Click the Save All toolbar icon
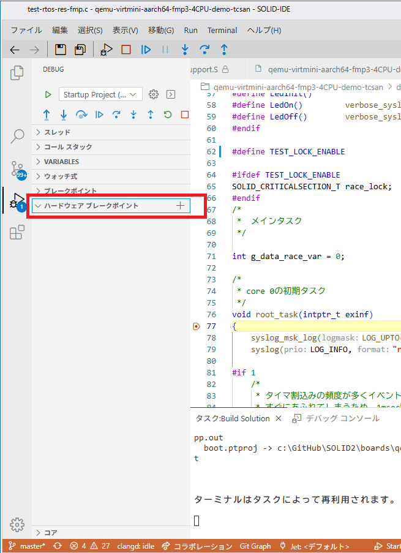This screenshot has width=401, height=553. point(80,50)
